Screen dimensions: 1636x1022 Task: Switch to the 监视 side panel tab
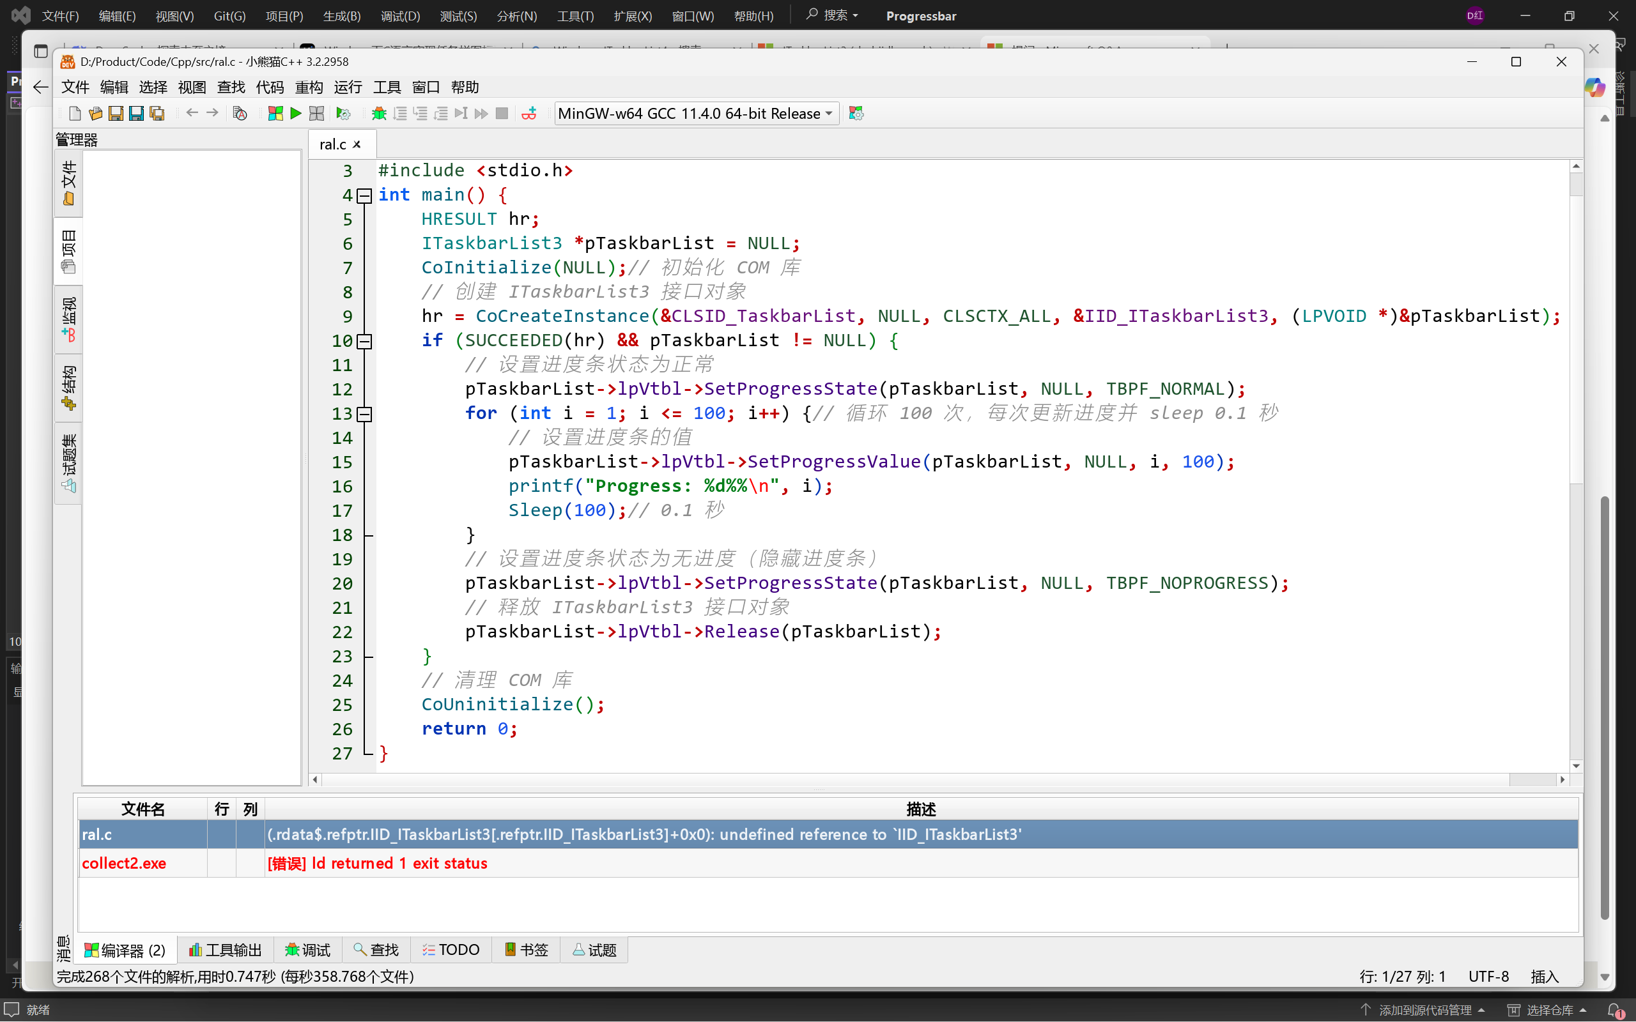point(68,320)
